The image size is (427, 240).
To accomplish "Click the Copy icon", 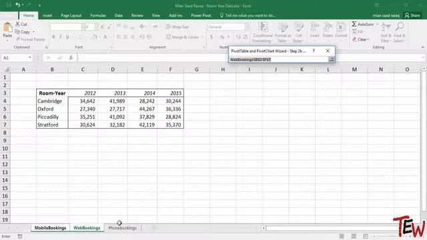I will [x=17, y=32].
